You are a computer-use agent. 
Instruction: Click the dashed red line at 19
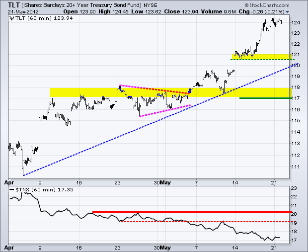pos(207,222)
